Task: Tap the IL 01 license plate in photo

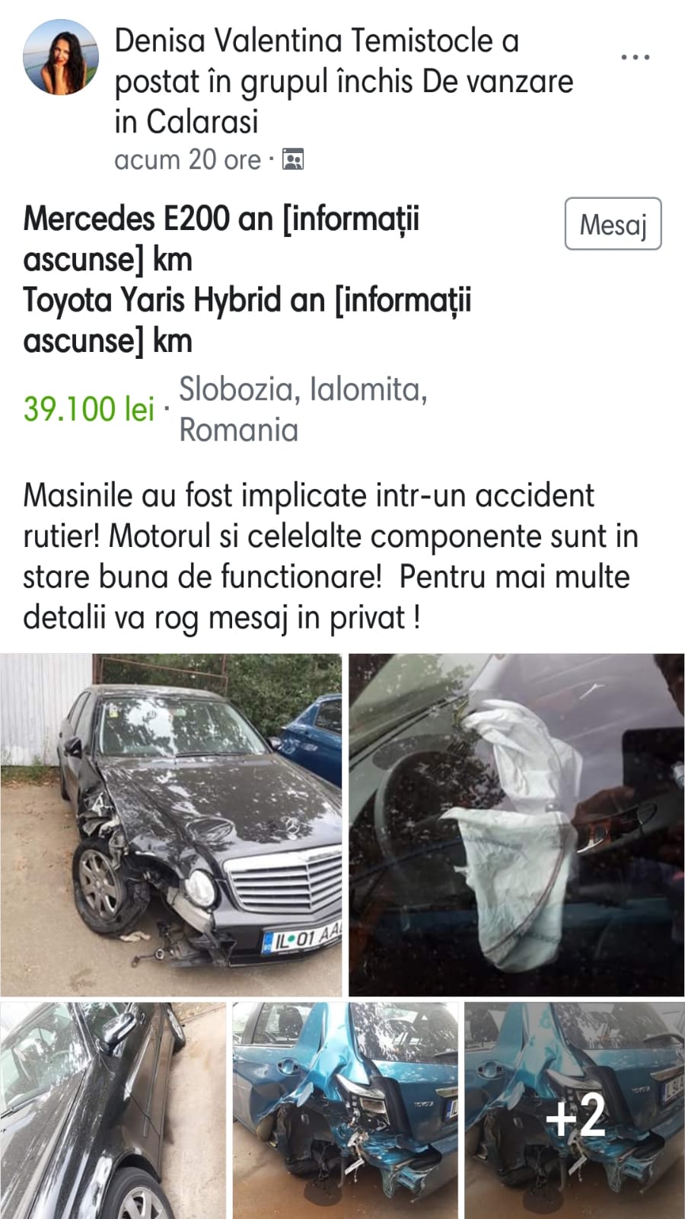Action: point(301,939)
